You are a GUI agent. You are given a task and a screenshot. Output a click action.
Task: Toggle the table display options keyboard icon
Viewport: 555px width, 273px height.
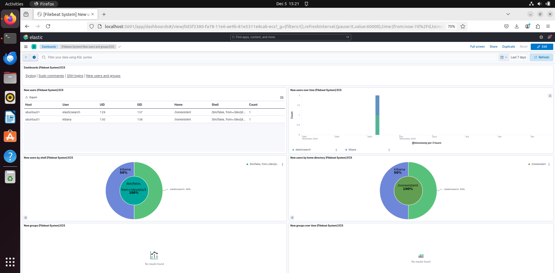[x=282, y=97]
